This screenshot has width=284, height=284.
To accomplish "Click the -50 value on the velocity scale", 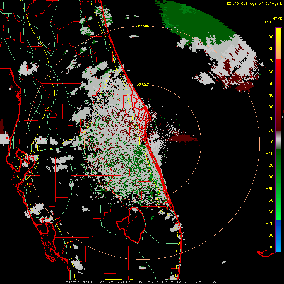I will (270, 200).
